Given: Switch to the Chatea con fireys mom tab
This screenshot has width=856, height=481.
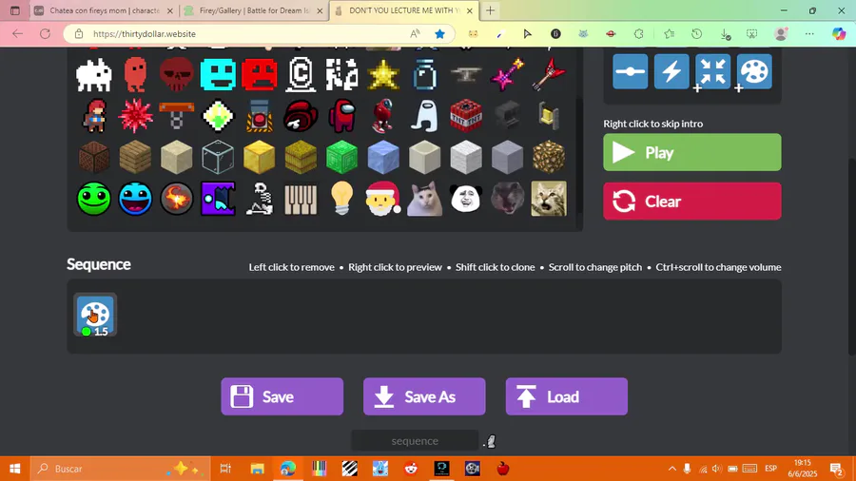Looking at the screenshot, I should point(105,10).
